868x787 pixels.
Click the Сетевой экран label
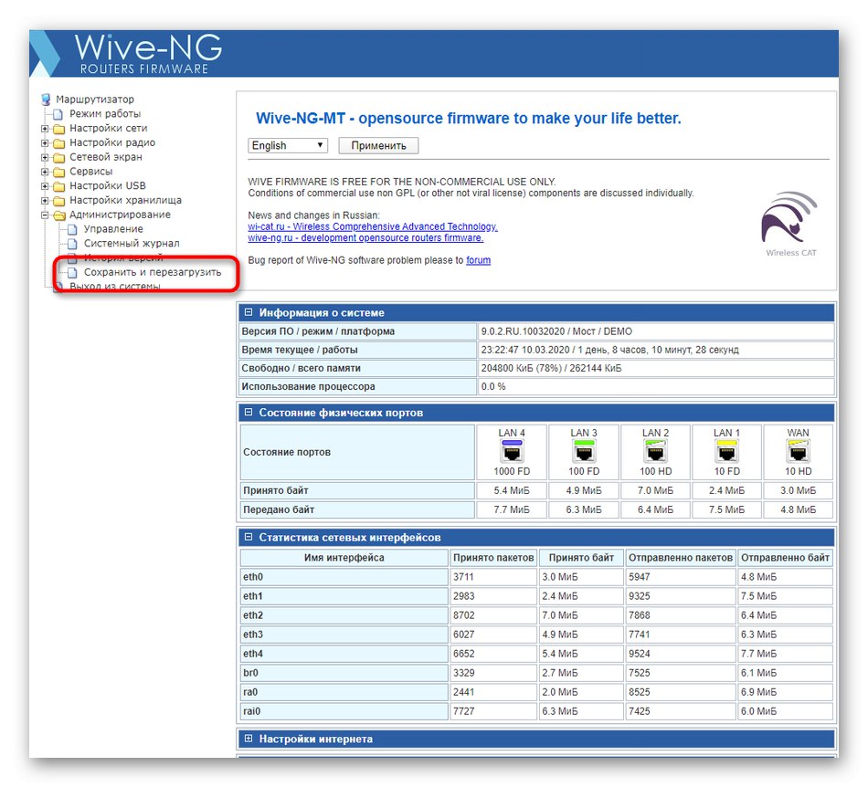(106, 157)
